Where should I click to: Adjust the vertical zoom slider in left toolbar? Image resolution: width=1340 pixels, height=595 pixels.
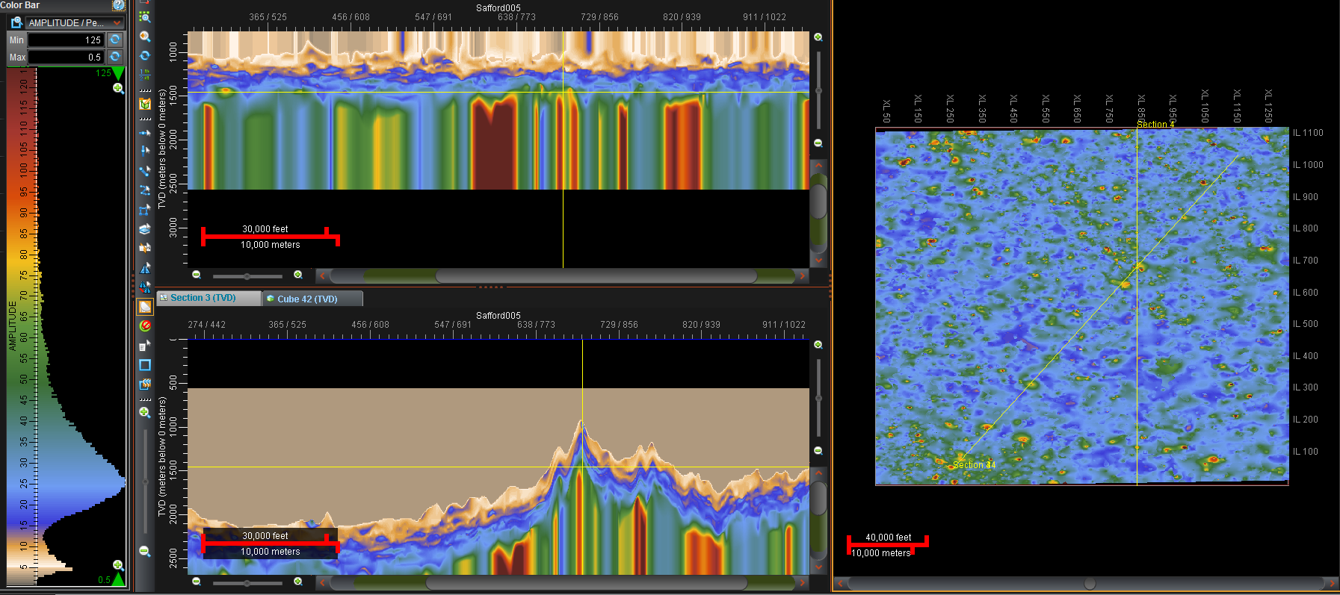click(145, 482)
